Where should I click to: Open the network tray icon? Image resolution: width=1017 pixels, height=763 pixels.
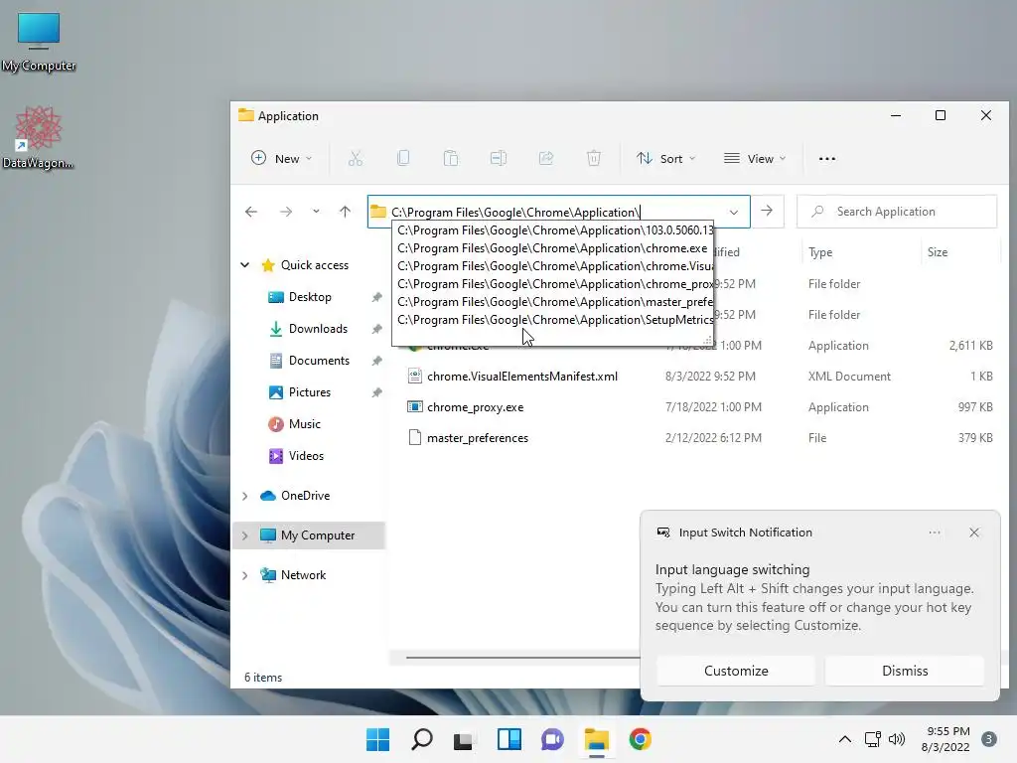tap(872, 739)
